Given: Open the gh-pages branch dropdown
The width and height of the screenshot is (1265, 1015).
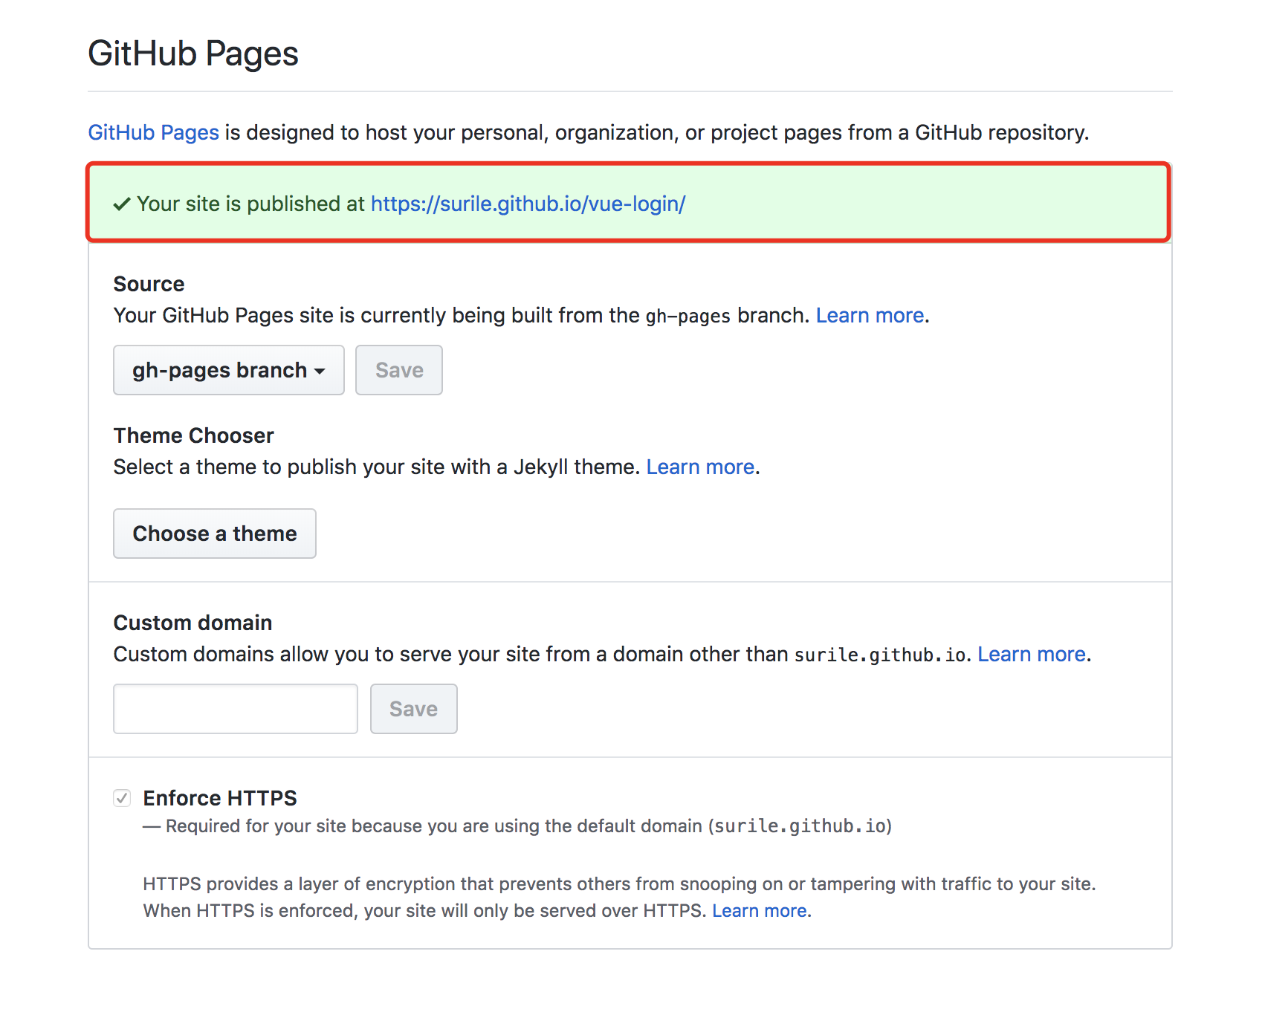Looking at the screenshot, I should point(227,370).
